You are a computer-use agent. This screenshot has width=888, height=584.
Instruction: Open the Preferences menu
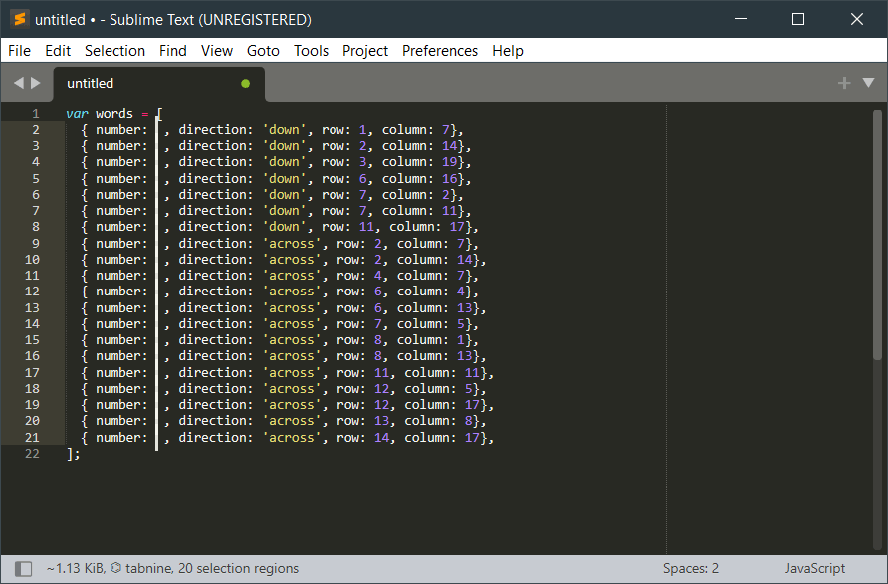(440, 51)
